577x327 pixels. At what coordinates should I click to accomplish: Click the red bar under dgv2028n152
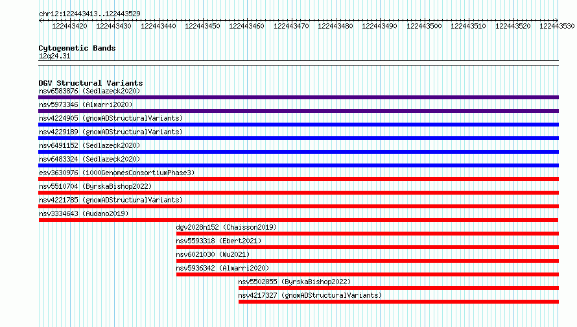pyautogui.click(x=368, y=234)
